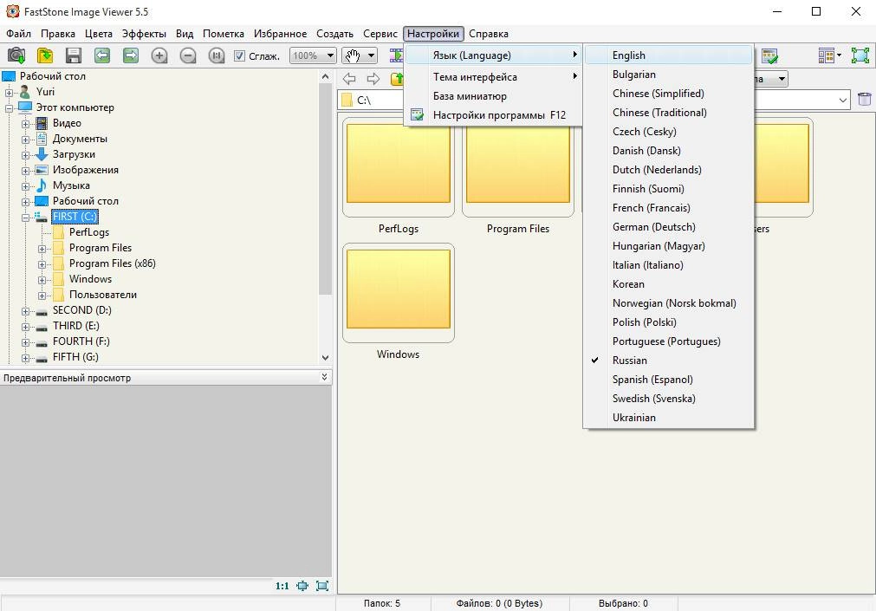The width and height of the screenshot is (876, 611).
Task: Click the settings icon with green checkmark
Action: (769, 55)
